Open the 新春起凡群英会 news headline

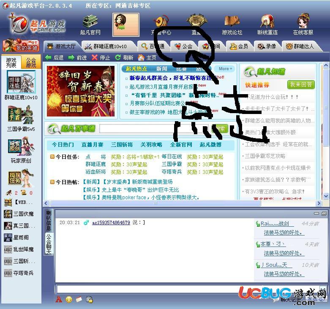pos(171,78)
